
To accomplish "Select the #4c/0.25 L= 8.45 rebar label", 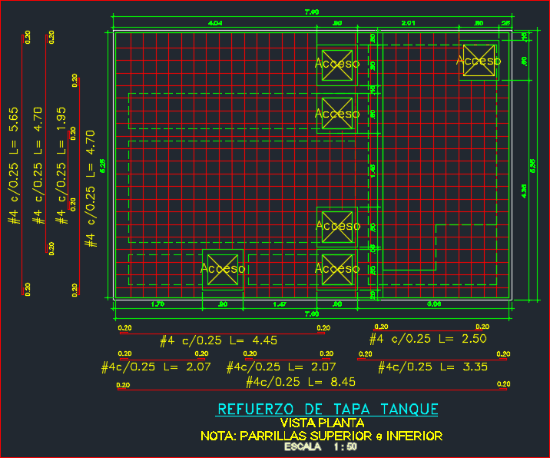I will click(x=300, y=382).
